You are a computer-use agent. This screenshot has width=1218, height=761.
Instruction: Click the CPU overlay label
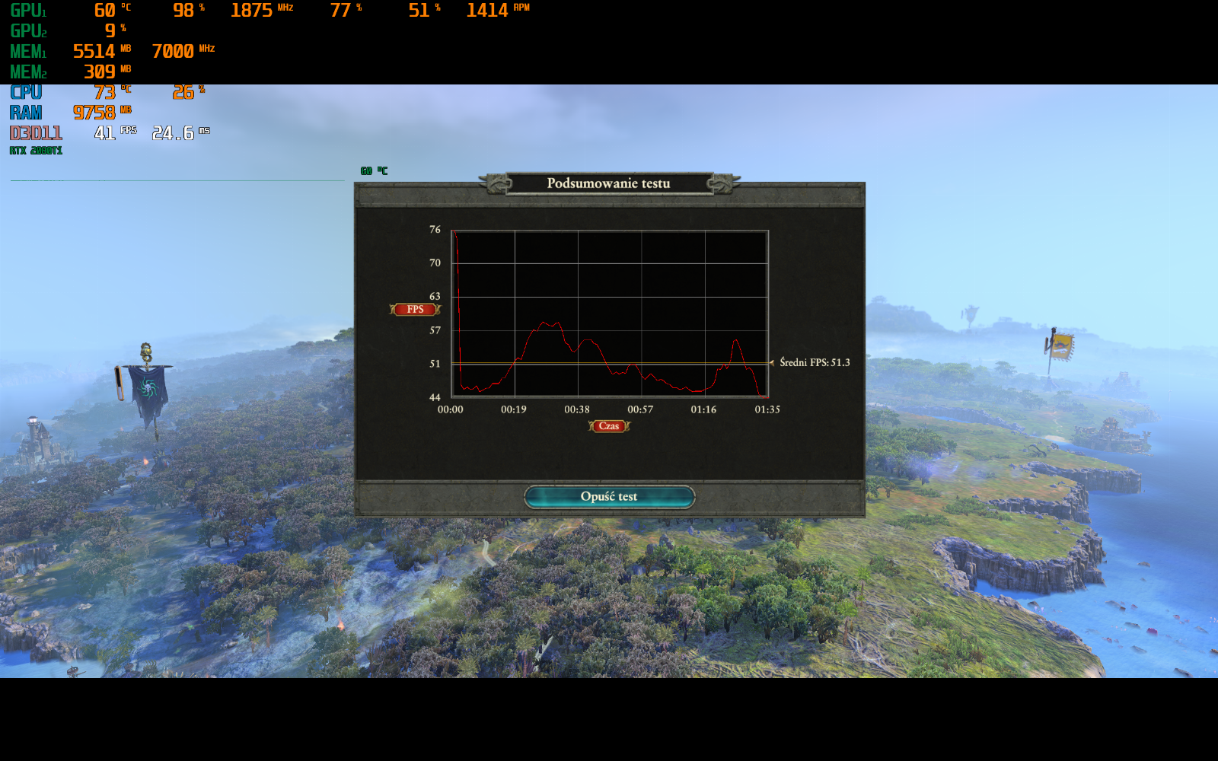(26, 92)
